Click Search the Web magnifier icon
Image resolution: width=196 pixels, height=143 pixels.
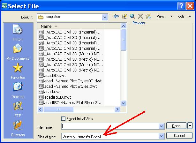pos(132,16)
